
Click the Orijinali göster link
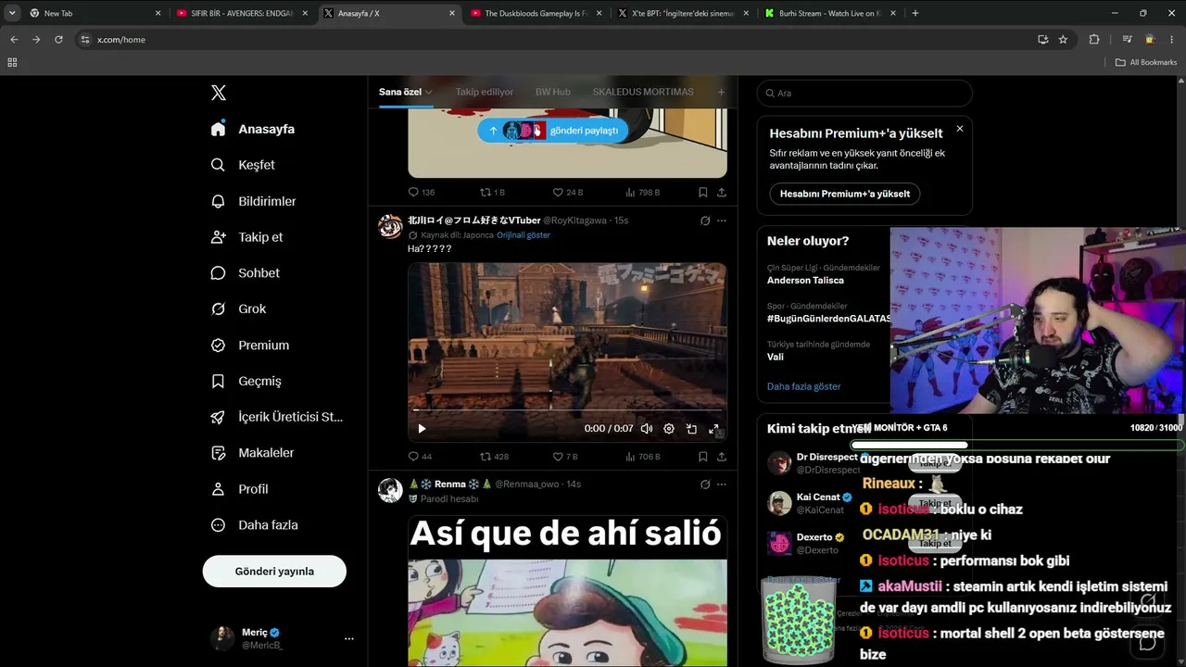524,235
